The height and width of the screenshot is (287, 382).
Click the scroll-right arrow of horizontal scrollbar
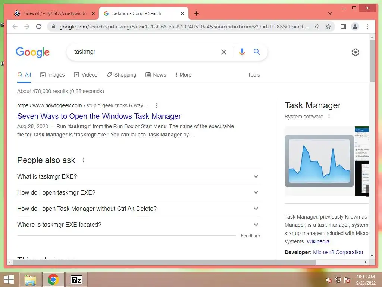click(366, 262)
